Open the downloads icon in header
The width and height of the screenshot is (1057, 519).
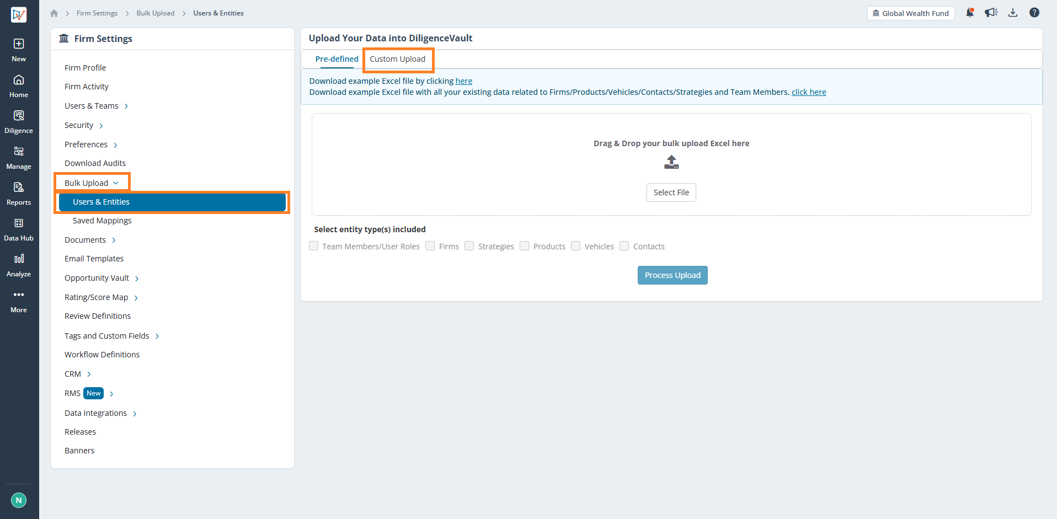coord(1013,13)
